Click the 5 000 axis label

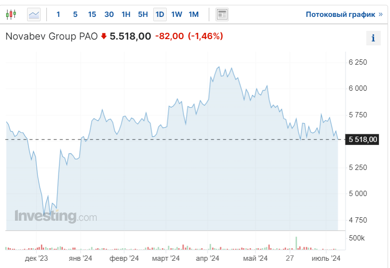(358, 194)
